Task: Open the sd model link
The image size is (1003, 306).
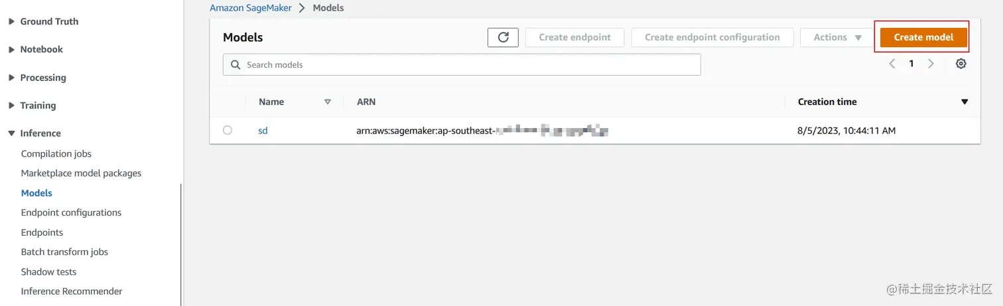Action: [263, 131]
